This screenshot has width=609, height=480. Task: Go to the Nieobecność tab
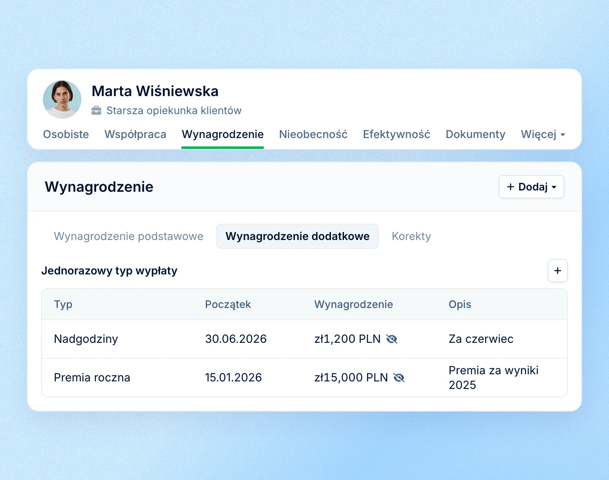(x=313, y=134)
